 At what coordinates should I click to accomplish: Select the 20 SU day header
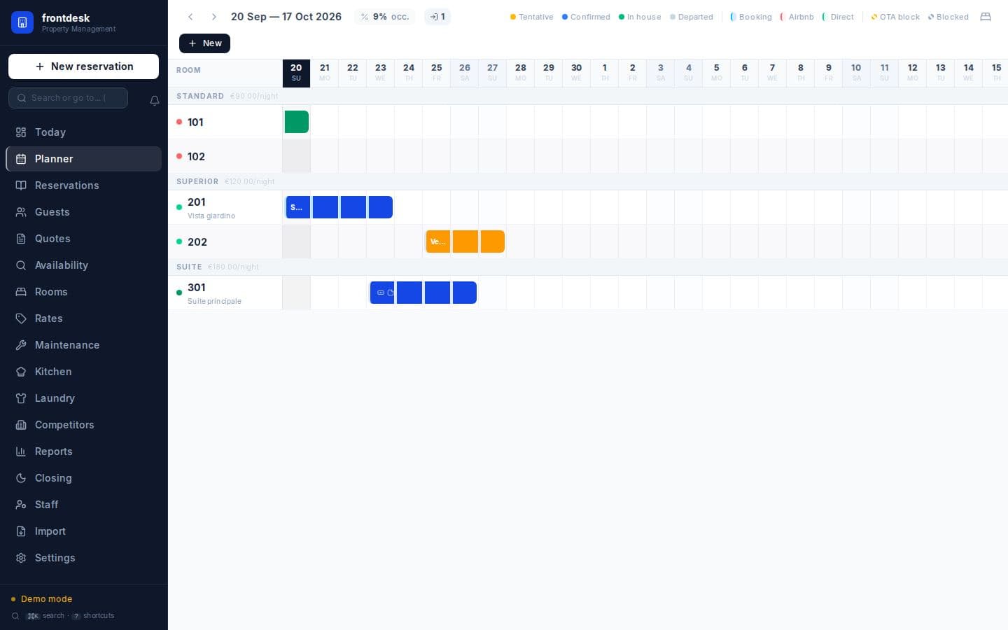pos(296,73)
